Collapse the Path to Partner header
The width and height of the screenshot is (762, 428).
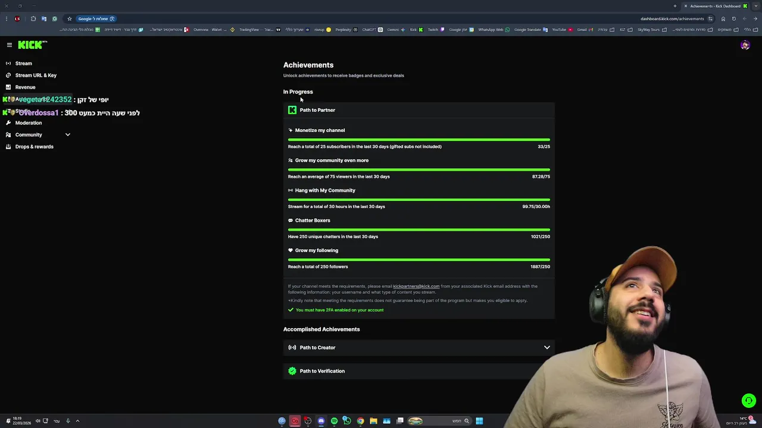(x=419, y=110)
